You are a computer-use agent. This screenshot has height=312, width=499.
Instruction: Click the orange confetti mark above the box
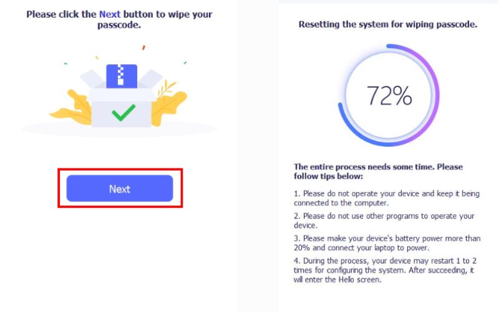tap(143, 47)
